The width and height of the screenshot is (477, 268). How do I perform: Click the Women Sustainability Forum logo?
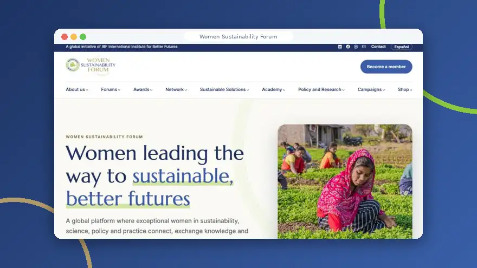91,65
